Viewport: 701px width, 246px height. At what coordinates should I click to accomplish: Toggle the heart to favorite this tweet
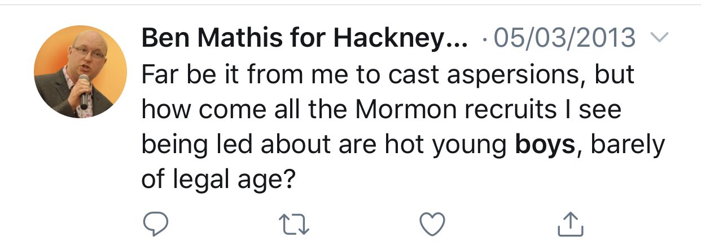click(433, 224)
